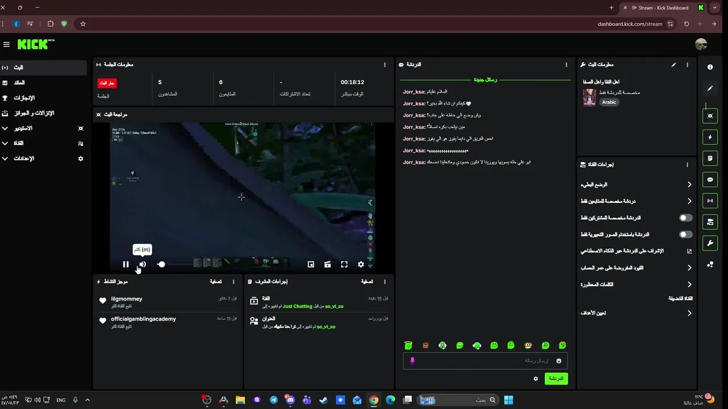Open stream info panel three-dot menu
728x409 pixels.
coord(687,65)
